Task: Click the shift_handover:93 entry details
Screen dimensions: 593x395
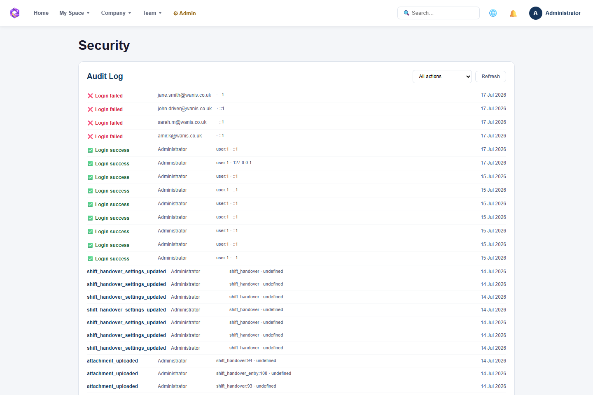Action: (x=246, y=386)
